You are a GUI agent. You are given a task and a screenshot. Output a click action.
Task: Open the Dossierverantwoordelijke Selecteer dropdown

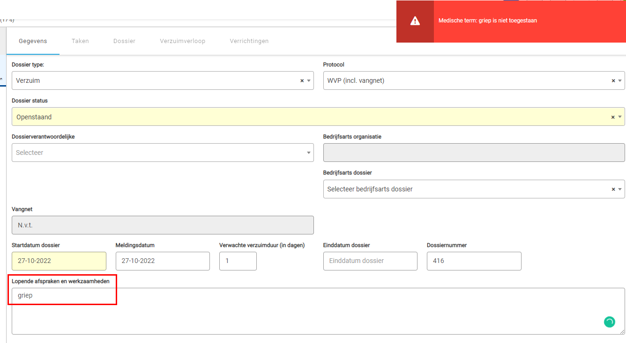tap(163, 153)
